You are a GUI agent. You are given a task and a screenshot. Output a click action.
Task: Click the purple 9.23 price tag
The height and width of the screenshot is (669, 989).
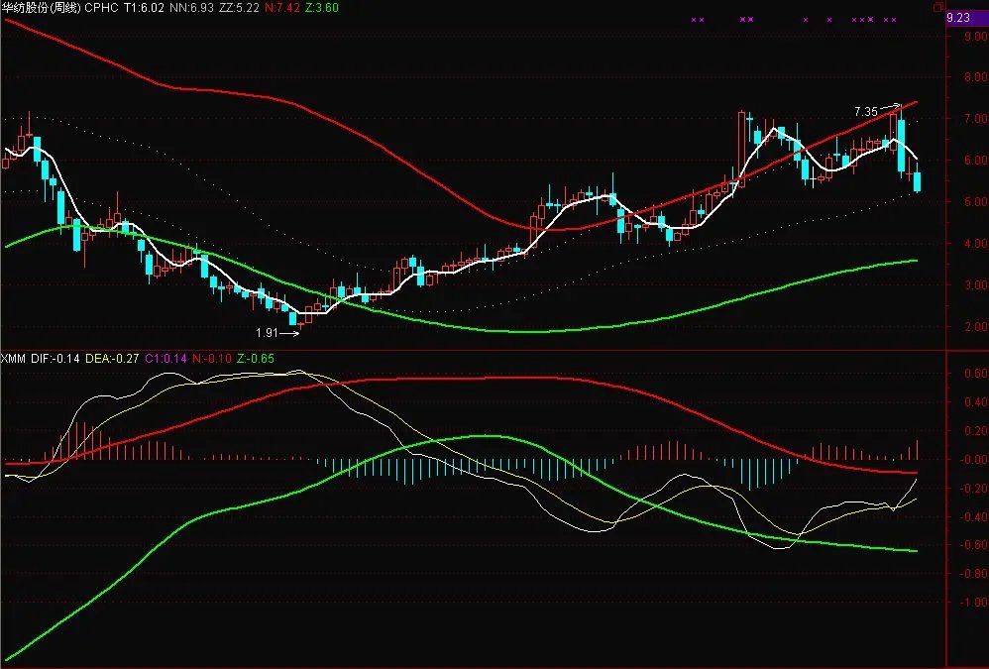[x=958, y=17]
